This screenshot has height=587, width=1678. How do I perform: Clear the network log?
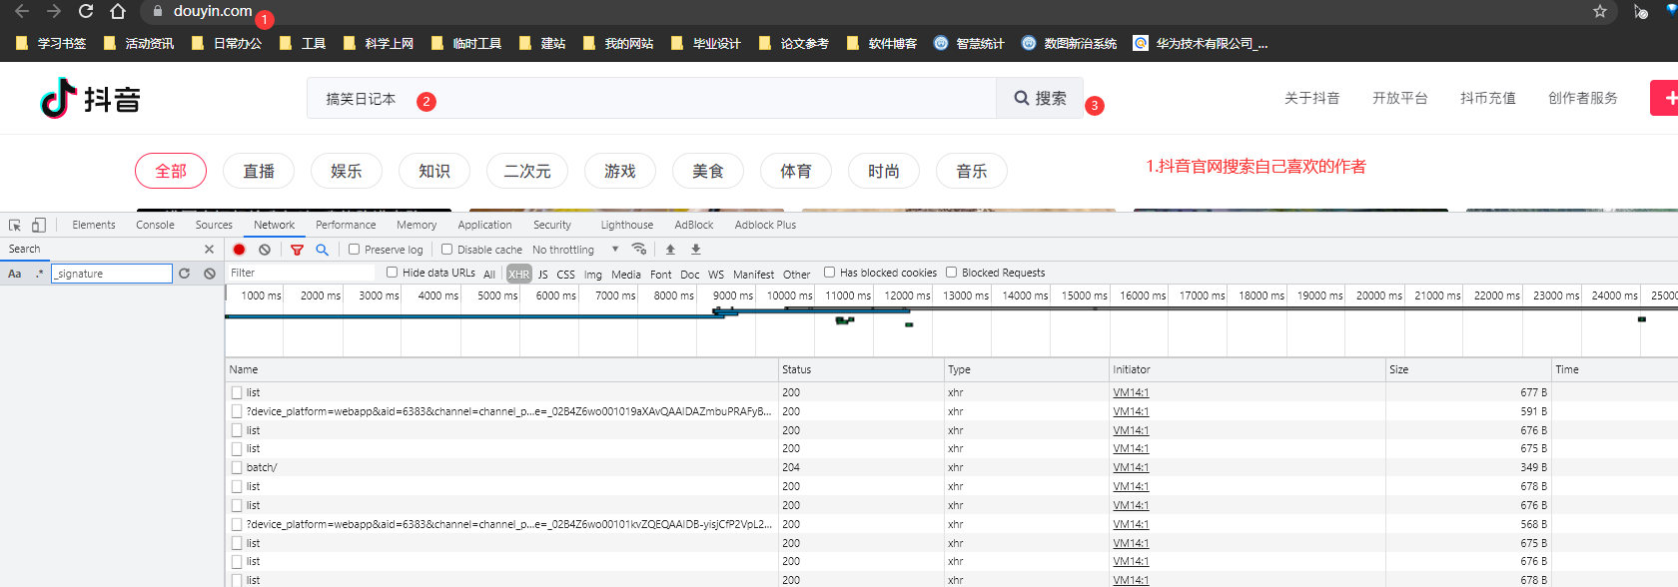(x=265, y=250)
